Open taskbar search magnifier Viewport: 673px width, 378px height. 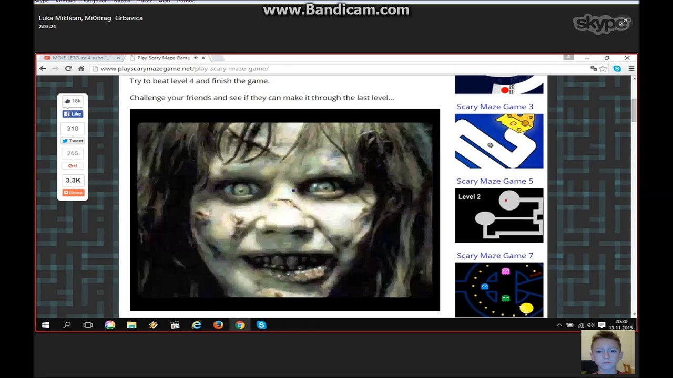pyautogui.click(x=67, y=325)
